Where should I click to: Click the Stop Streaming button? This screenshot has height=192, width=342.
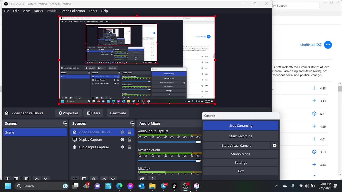[241, 126]
